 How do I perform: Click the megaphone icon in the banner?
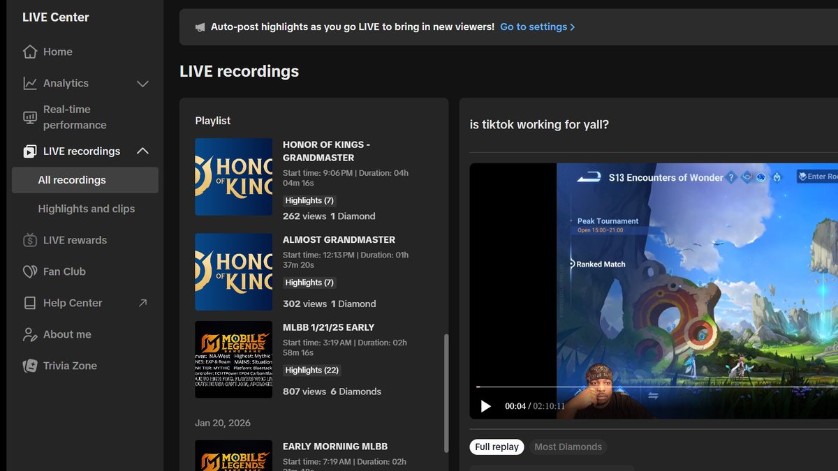point(200,27)
